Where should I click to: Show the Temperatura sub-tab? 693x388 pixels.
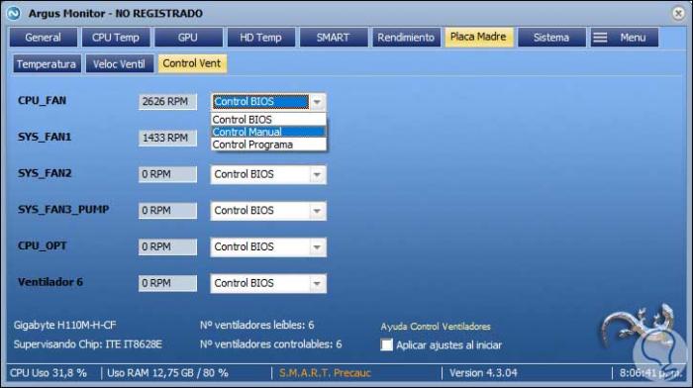tap(47, 64)
